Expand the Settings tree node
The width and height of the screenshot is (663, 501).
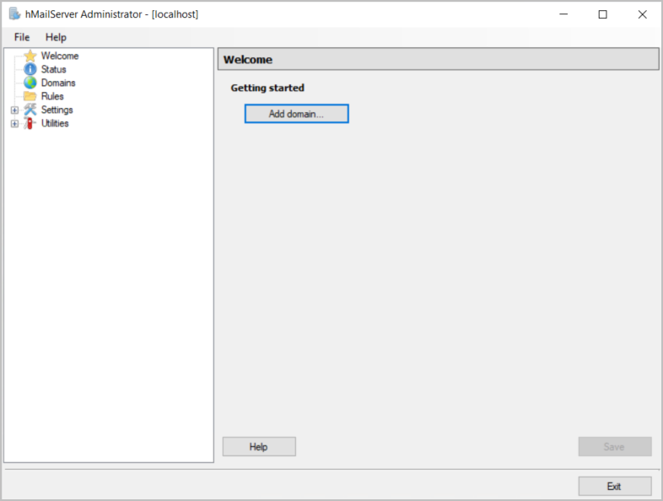tap(15, 110)
